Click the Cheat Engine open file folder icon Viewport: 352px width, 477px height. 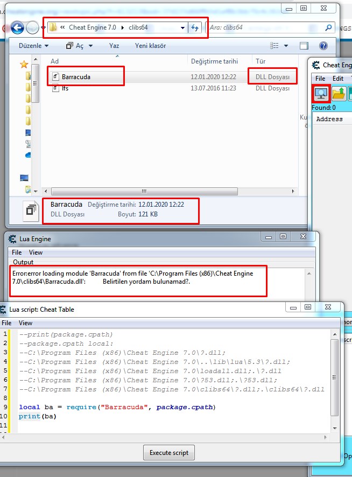[x=339, y=93]
